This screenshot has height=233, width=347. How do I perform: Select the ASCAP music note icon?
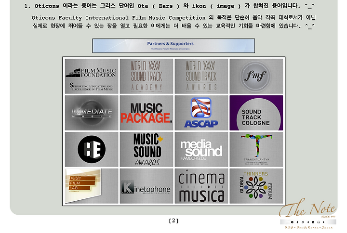pyautogui.click(x=201, y=108)
